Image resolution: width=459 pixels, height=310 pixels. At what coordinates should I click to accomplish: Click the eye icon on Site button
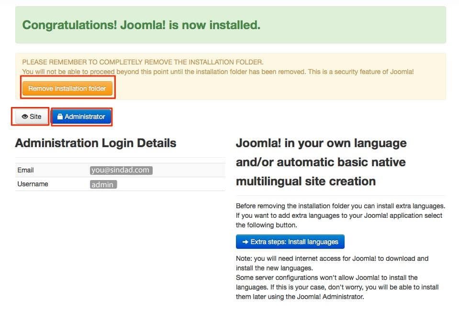[x=25, y=117]
